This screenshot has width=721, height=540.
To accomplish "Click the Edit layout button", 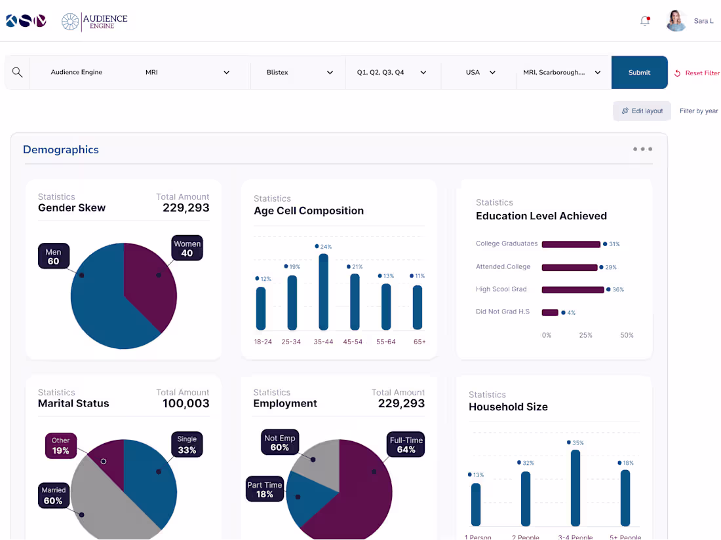I will click(x=642, y=111).
